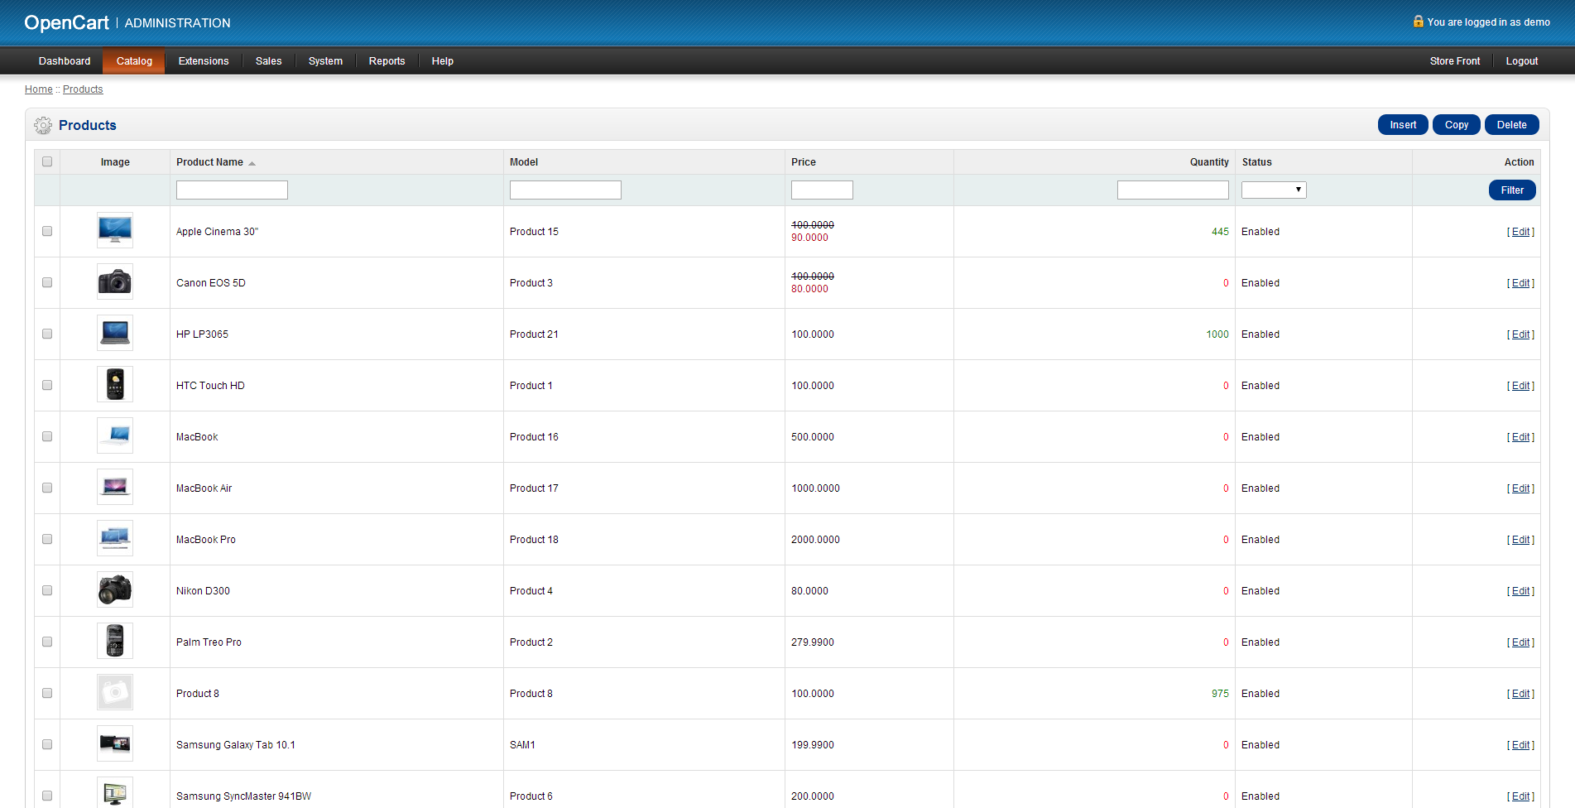Select the MacBook Air row checkbox
This screenshot has width=1575, height=808.
click(x=47, y=488)
